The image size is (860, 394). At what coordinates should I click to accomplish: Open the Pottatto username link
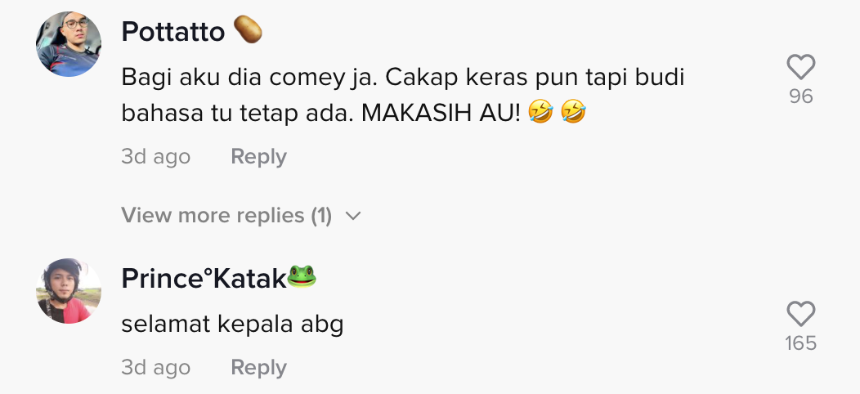coord(172,31)
